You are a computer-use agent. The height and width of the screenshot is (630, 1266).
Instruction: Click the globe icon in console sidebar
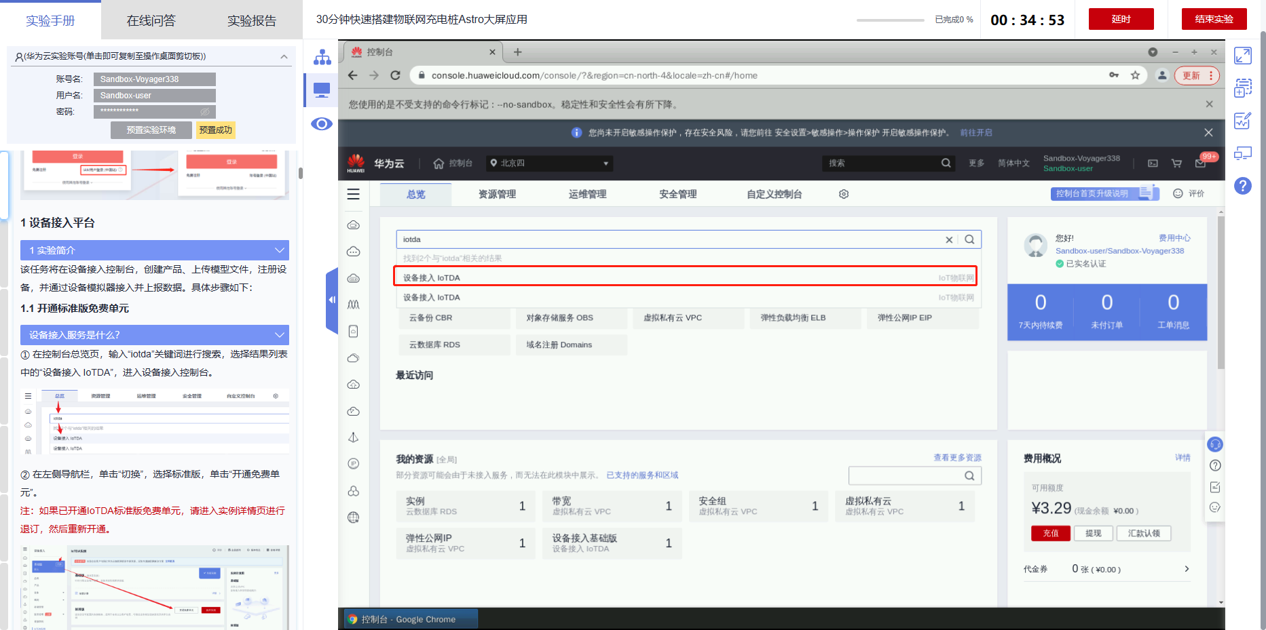point(354,517)
